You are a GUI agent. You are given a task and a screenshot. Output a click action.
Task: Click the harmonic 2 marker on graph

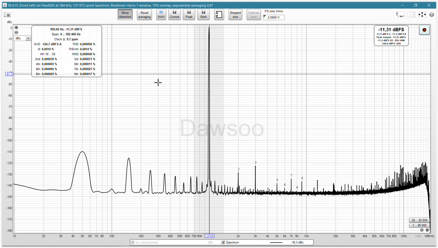[239, 169]
